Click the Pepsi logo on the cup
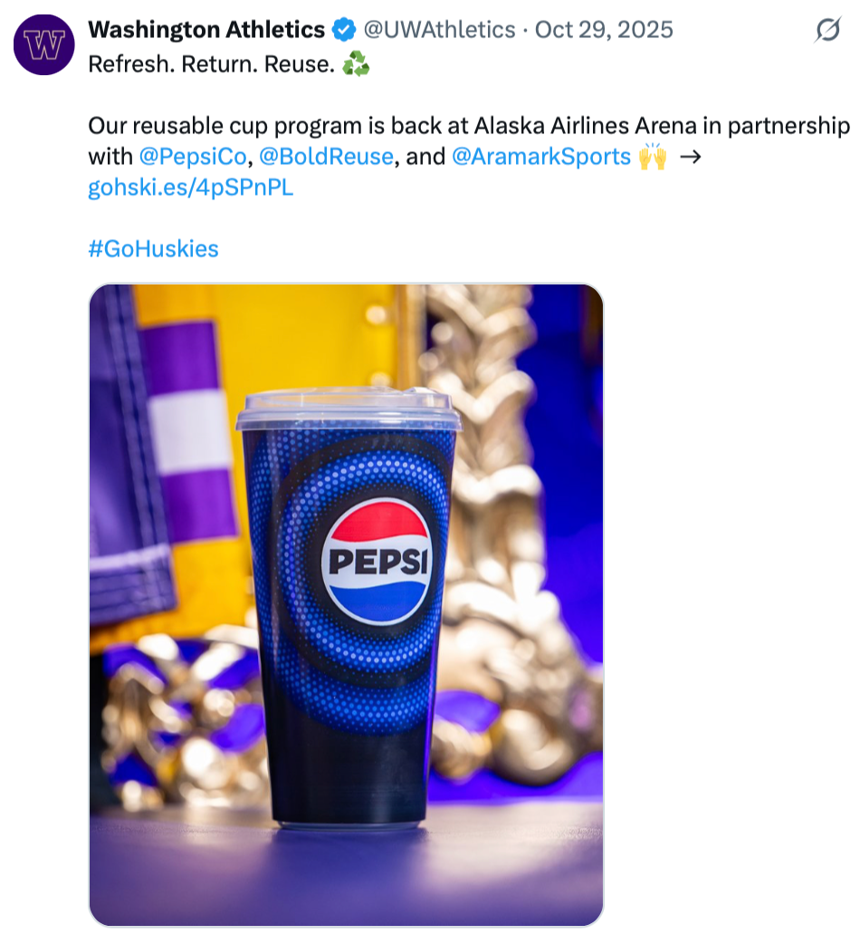Viewport: 860px width, 944px height. coord(377,562)
